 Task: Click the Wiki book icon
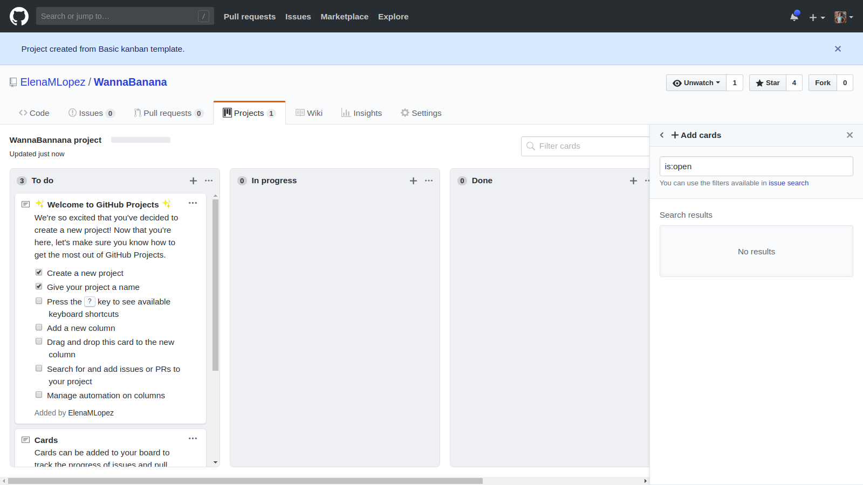pyautogui.click(x=300, y=113)
